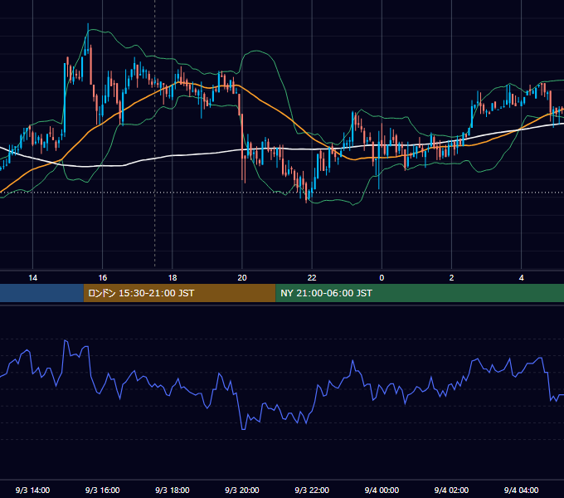Click the 9/3 16:00 date label
The width and height of the screenshot is (564, 498).
tap(103, 490)
